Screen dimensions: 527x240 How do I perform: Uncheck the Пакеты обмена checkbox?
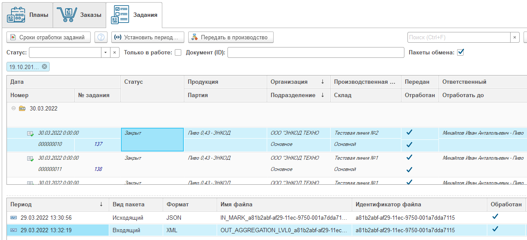click(x=461, y=53)
